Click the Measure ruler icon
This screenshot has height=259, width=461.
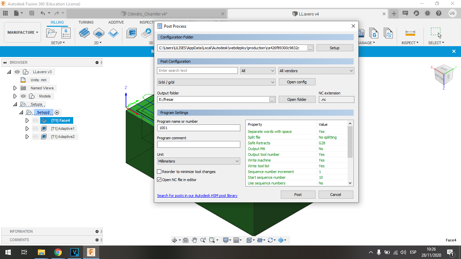(x=410, y=33)
